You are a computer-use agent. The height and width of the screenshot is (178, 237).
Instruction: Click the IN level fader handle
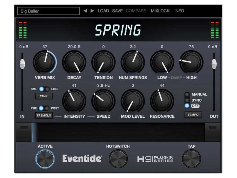pos(22,64)
